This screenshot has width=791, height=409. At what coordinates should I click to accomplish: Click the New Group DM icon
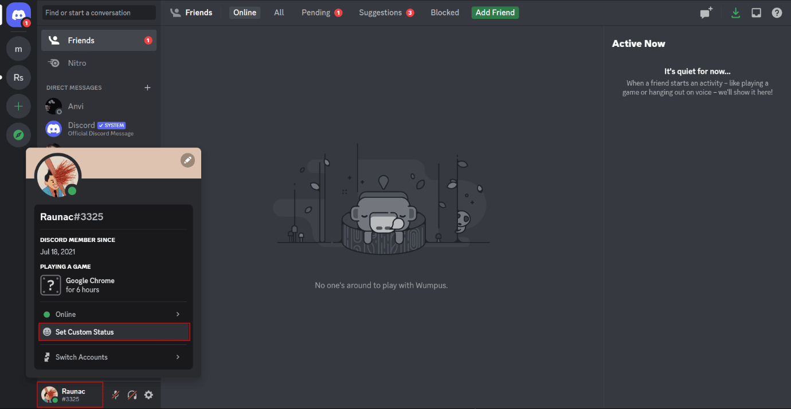(x=706, y=13)
